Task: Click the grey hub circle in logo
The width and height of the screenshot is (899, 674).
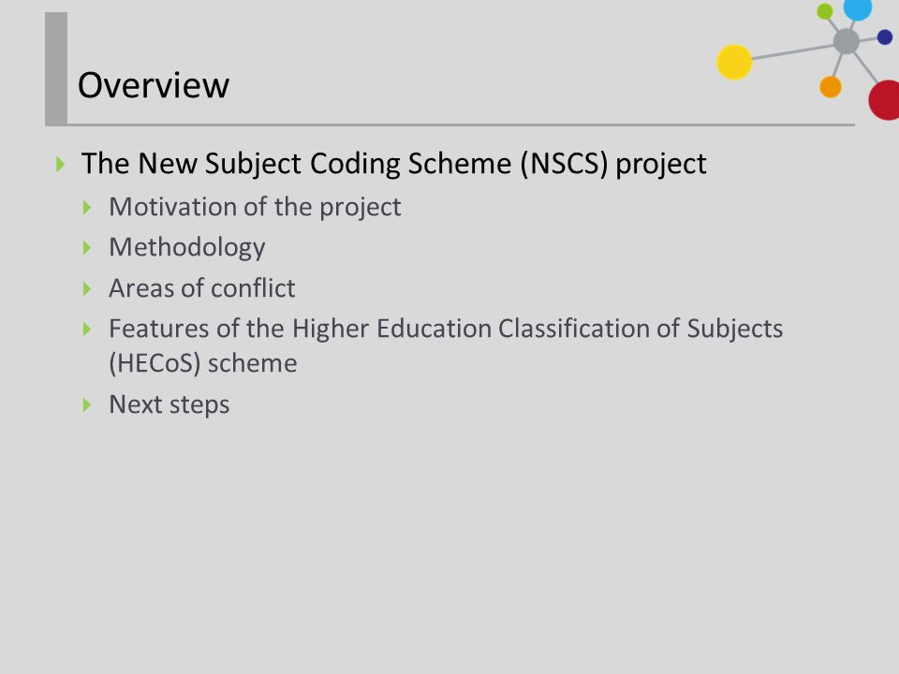Action: coord(847,41)
